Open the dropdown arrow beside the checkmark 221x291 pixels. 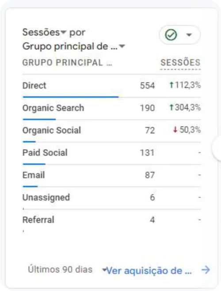pyautogui.click(x=189, y=35)
